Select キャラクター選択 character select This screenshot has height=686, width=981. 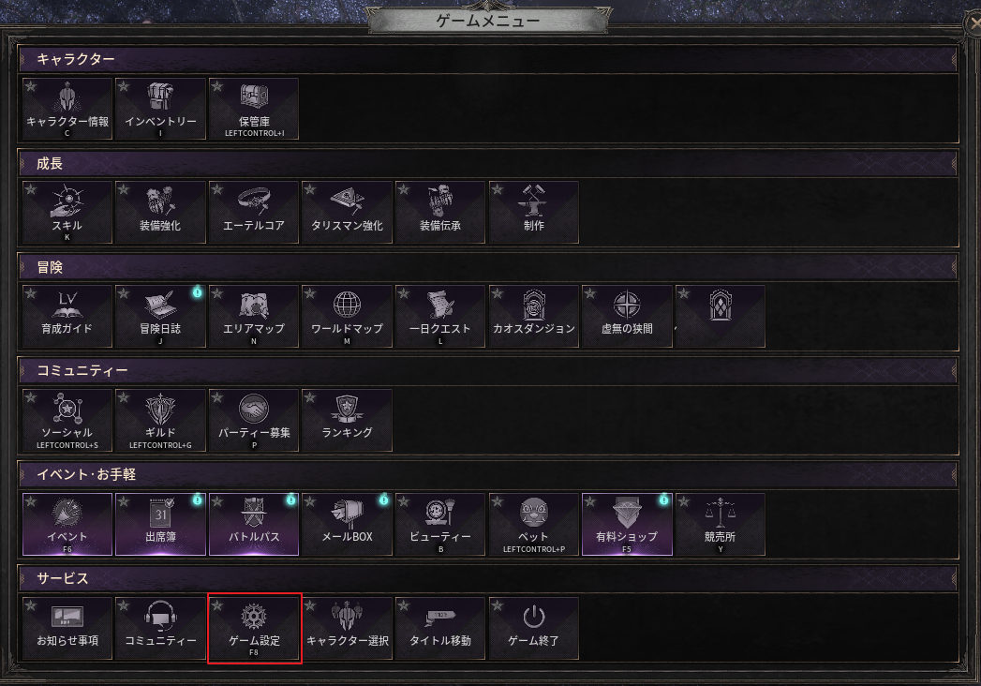(x=348, y=628)
